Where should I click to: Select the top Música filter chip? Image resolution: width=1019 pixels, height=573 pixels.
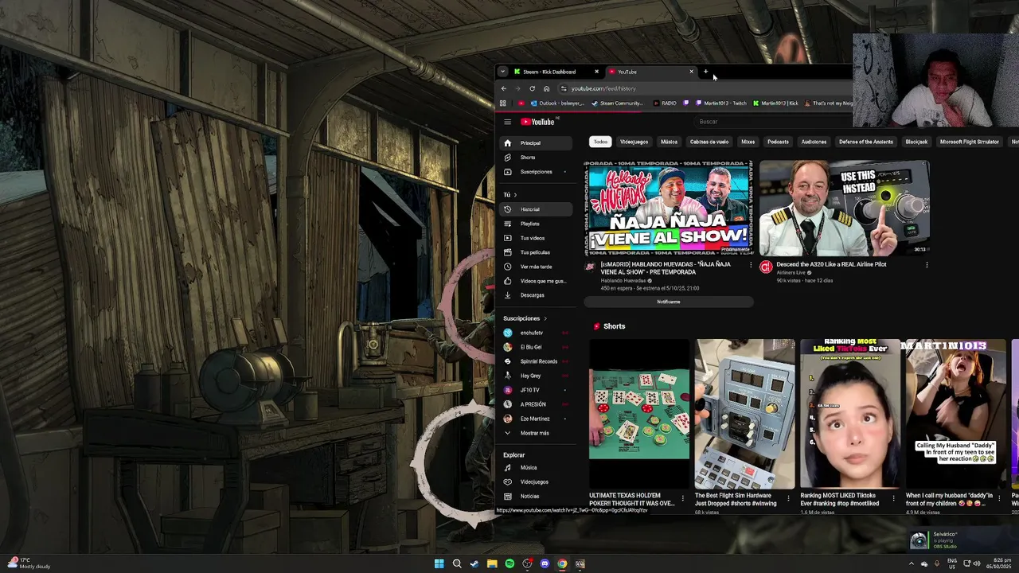coord(669,142)
